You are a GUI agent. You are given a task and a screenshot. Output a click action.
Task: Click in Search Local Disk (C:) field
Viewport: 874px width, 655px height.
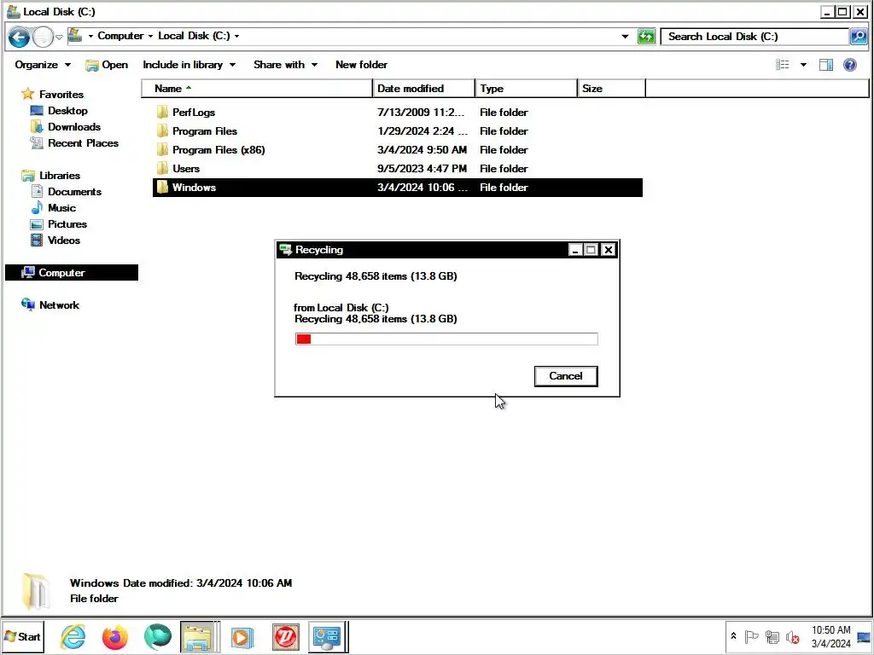755,37
